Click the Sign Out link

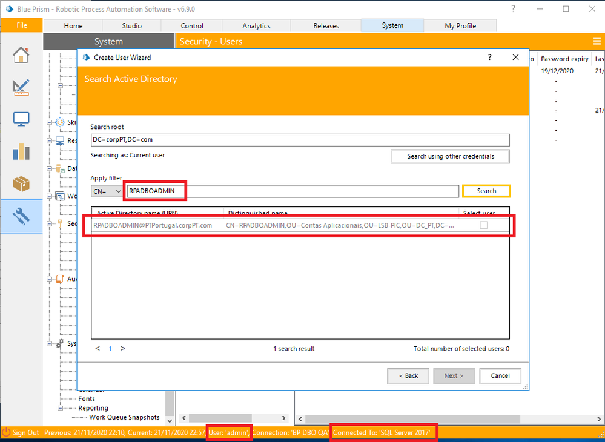[x=25, y=433]
